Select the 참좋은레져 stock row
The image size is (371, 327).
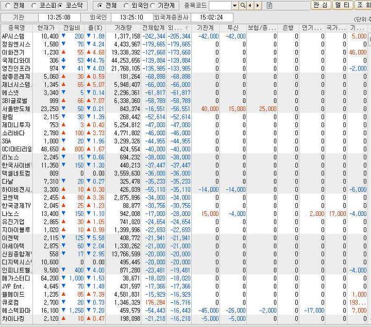(184, 77)
